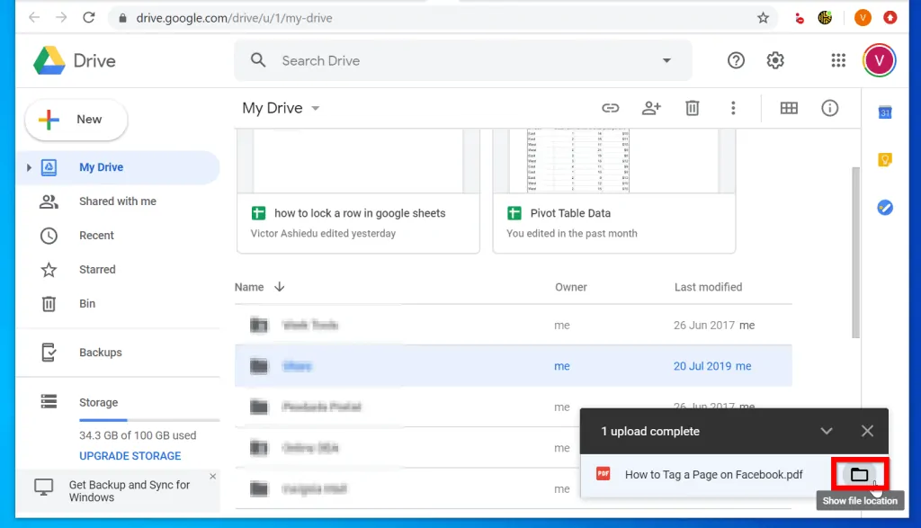This screenshot has height=528, width=921.
Task: Open the Storage section
Action: (x=99, y=402)
